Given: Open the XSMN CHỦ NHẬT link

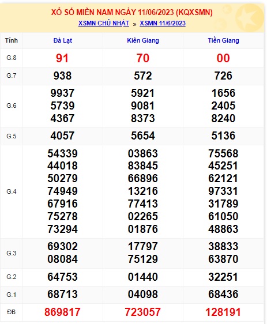Looking at the screenshot, I should point(104,23).
